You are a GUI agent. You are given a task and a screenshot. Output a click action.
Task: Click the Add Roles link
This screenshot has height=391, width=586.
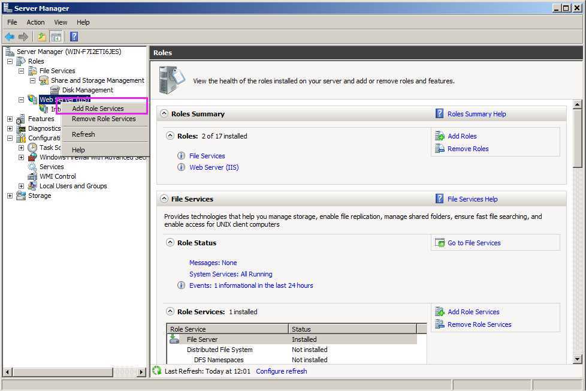tap(462, 136)
